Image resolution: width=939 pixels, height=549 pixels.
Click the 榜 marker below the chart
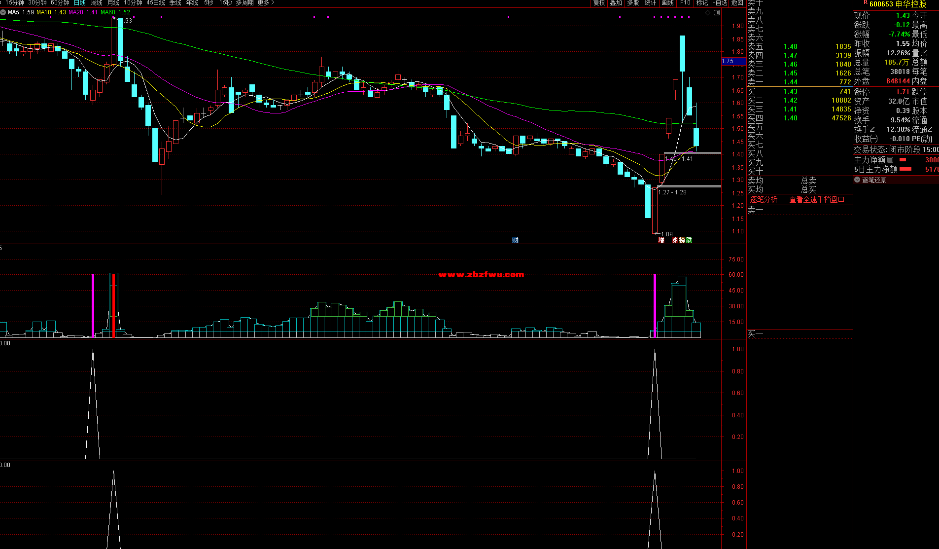click(x=682, y=240)
